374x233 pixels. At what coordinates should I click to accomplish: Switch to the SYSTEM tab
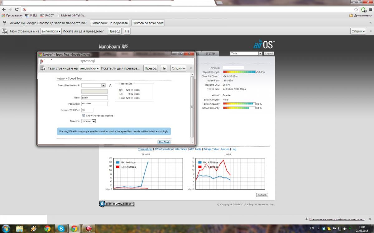click(x=210, y=54)
